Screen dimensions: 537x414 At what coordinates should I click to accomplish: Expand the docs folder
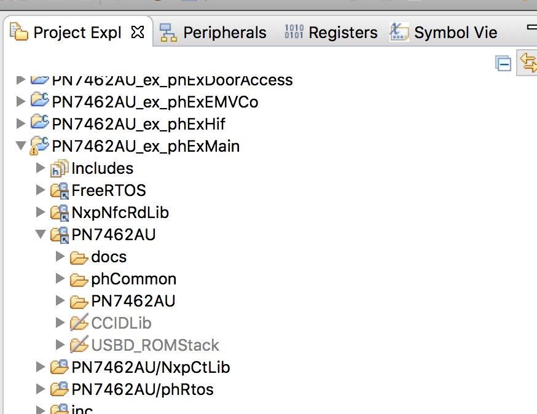[x=59, y=257]
